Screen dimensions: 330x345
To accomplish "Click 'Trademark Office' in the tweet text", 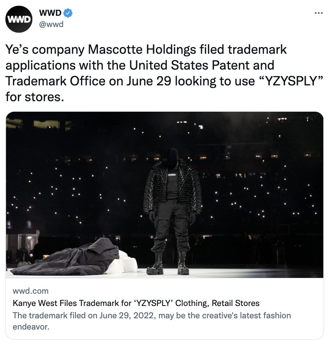I will click(x=55, y=81).
